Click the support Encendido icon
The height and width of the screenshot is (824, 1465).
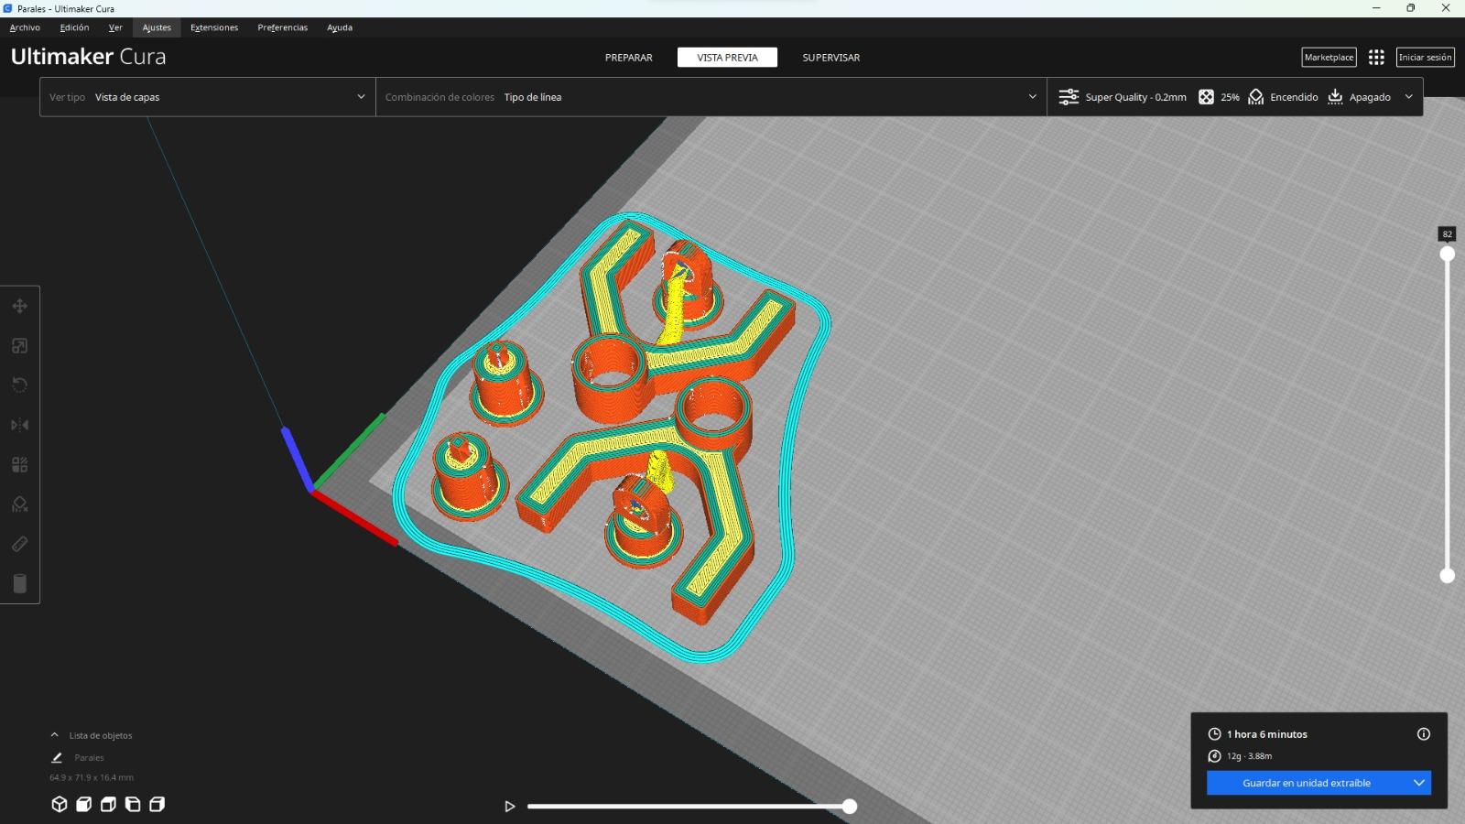[1256, 97]
